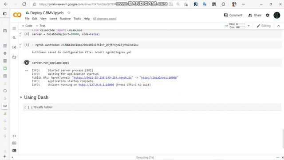Open the Help menu

[x=87, y=19]
